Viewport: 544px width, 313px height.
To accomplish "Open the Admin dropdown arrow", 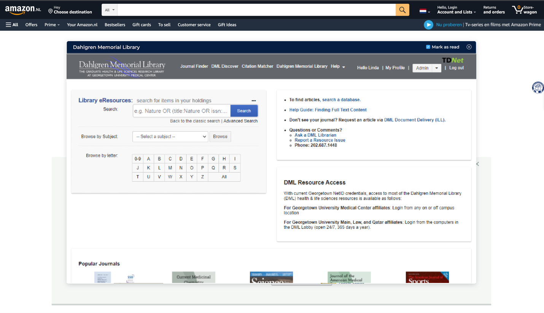I will (437, 68).
